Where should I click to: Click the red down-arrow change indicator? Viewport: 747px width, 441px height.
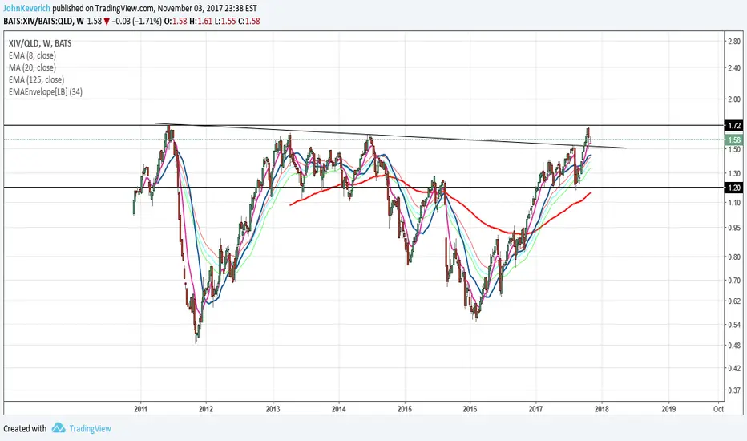pos(107,22)
